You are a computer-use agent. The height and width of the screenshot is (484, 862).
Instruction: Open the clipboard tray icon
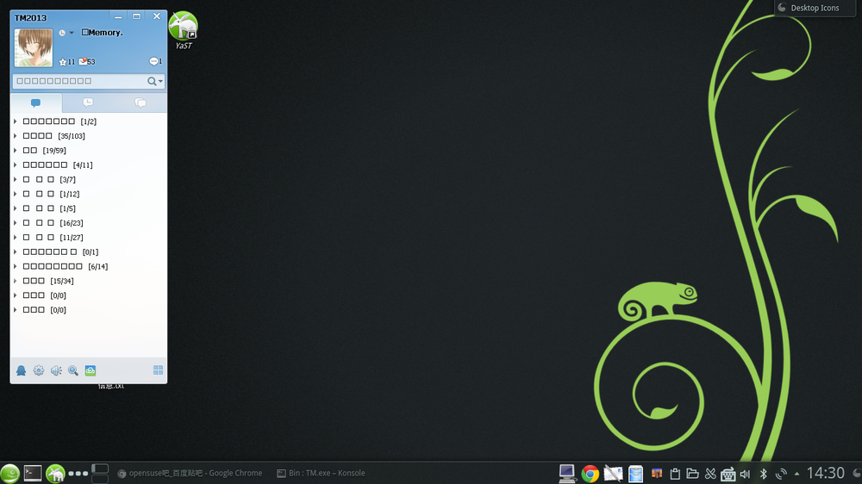675,474
